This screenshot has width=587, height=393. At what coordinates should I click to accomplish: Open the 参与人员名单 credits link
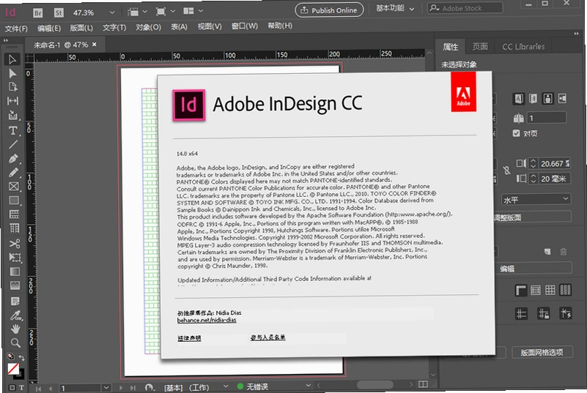pyautogui.click(x=268, y=337)
